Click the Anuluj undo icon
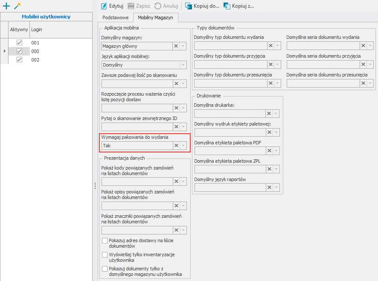Viewport: 378px width, 281px height. [x=158, y=6]
